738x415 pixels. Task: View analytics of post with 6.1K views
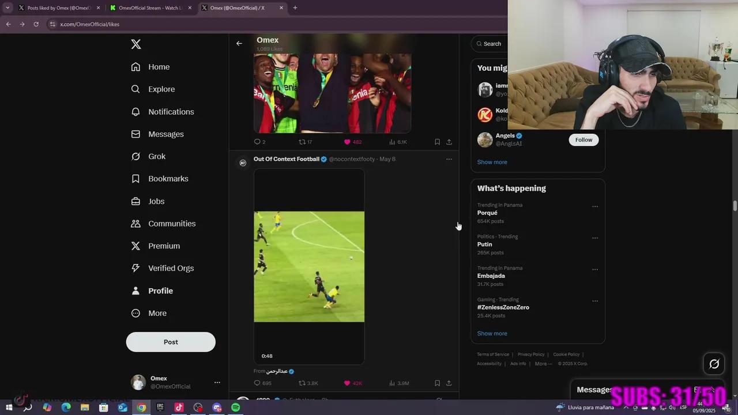tap(398, 142)
